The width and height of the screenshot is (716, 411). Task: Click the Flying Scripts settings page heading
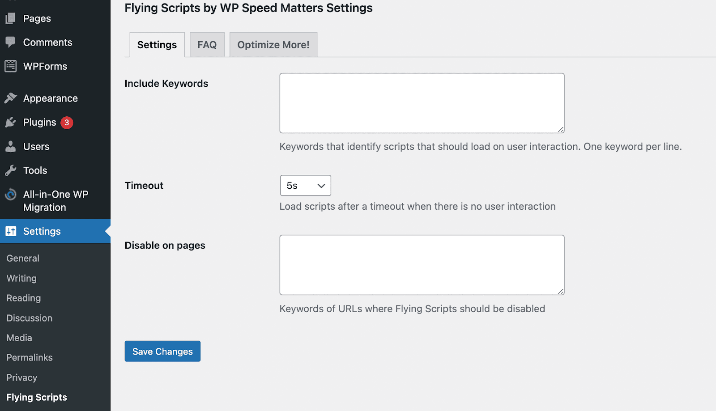tap(249, 8)
